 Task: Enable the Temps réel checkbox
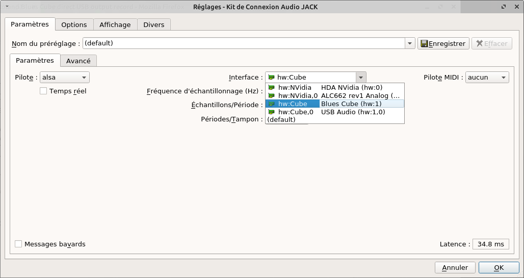pyautogui.click(x=43, y=91)
